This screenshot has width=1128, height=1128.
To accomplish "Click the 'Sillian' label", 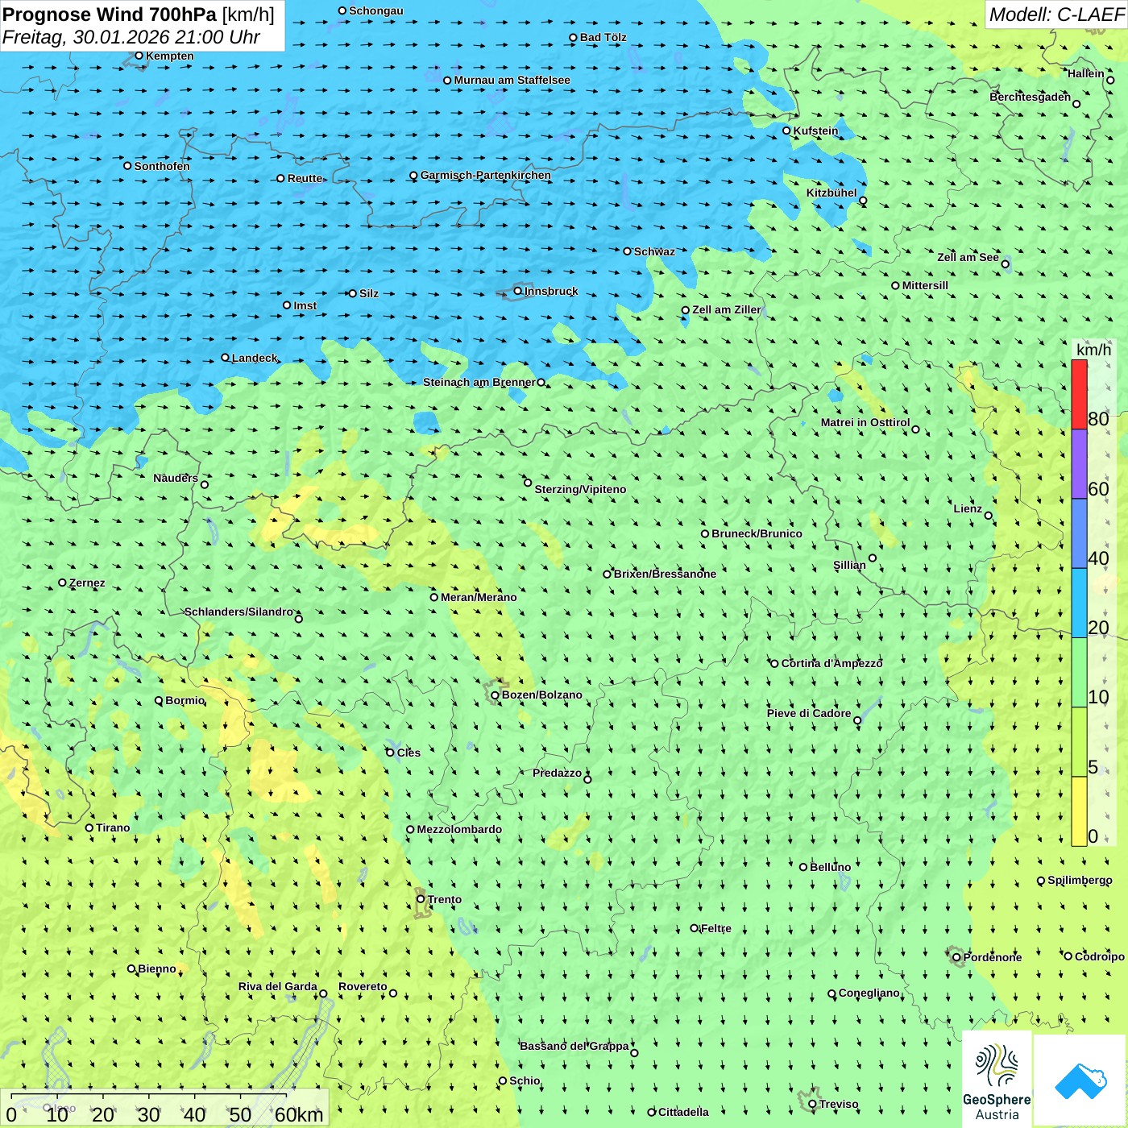I will (849, 565).
